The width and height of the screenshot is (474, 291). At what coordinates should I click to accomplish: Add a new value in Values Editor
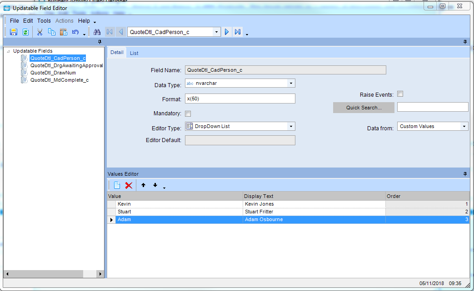(117, 185)
